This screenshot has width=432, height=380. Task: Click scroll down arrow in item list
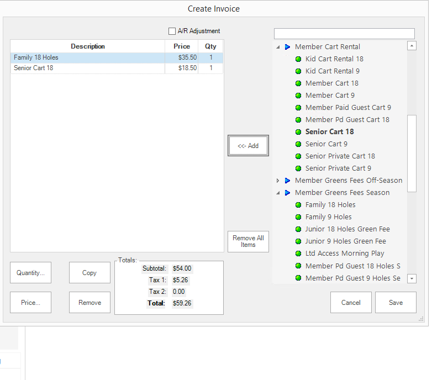pos(412,278)
